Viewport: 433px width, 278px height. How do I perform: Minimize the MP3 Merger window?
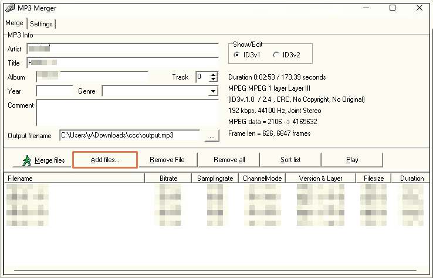[x=366, y=8]
